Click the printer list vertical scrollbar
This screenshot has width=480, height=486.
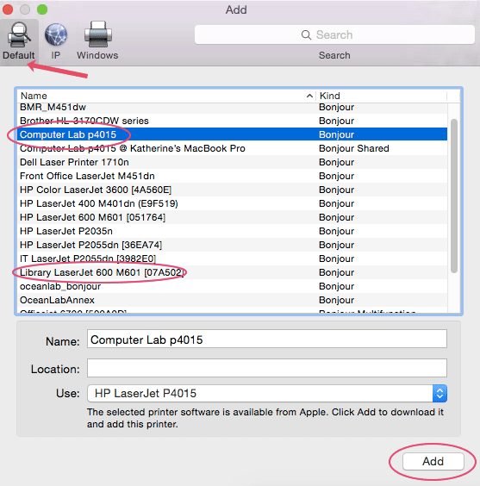pyautogui.click(x=454, y=196)
